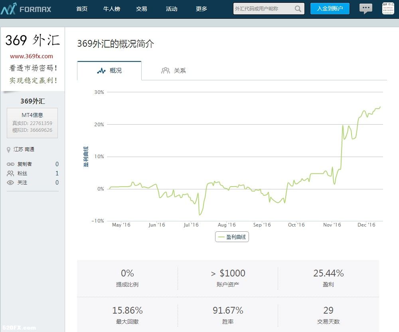Image resolution: width=399 pixels, height=332 pixels.
Task: Click the Formax logo
Action: point(26,9)
